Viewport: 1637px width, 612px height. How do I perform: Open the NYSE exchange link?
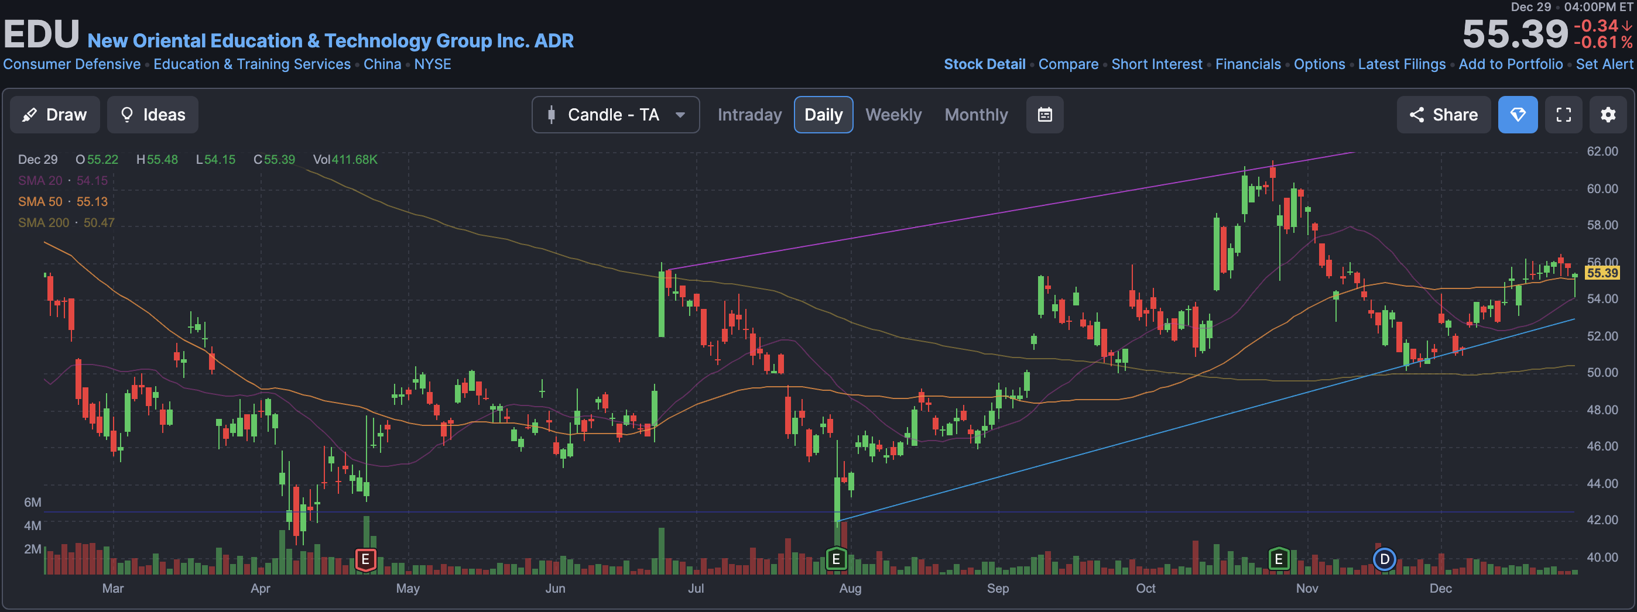coord(432,64)
